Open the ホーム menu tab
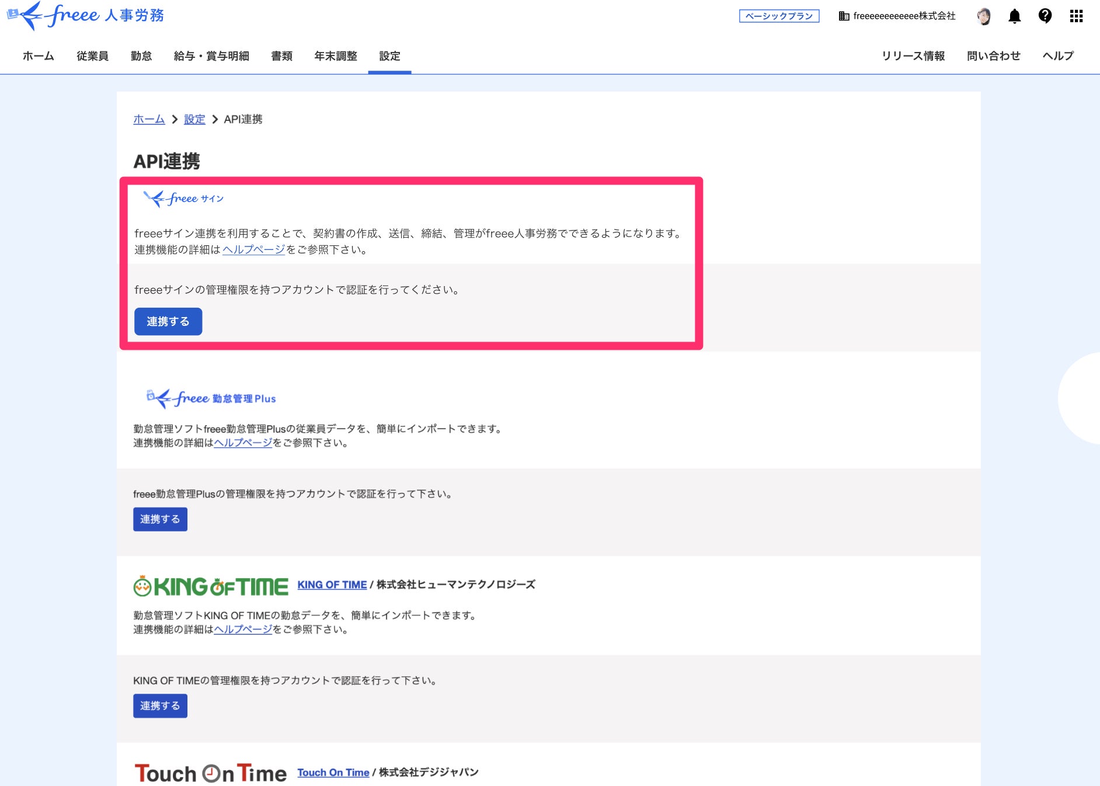The width and height of the screenshot is (1100, 786). point(39,56)
